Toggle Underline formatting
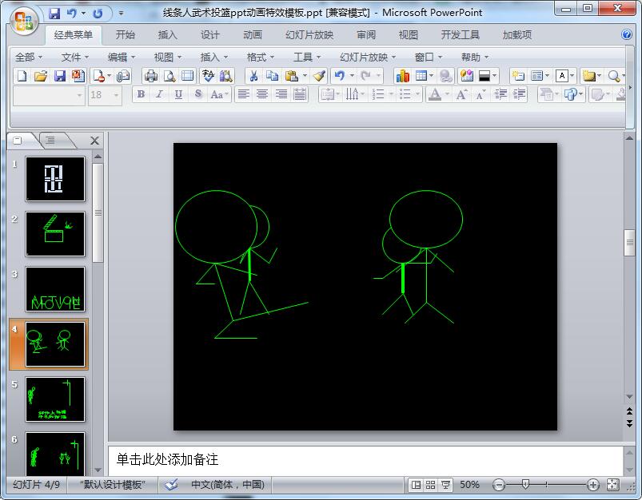642x500 pixels. (x=178, y=94)
